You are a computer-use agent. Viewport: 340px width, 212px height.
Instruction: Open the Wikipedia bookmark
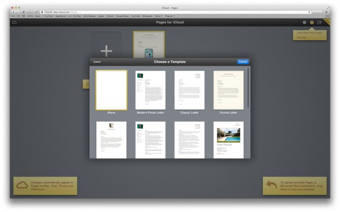pyautogui.click(x=147, y=16)
